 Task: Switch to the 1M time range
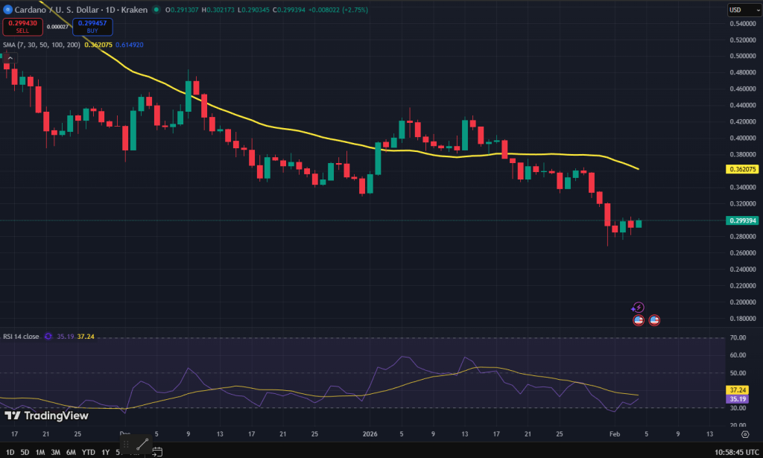point(40,452)
